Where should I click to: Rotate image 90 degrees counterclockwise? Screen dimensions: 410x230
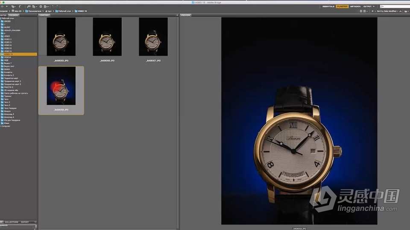pyautogui.click(x=53, y=6)
